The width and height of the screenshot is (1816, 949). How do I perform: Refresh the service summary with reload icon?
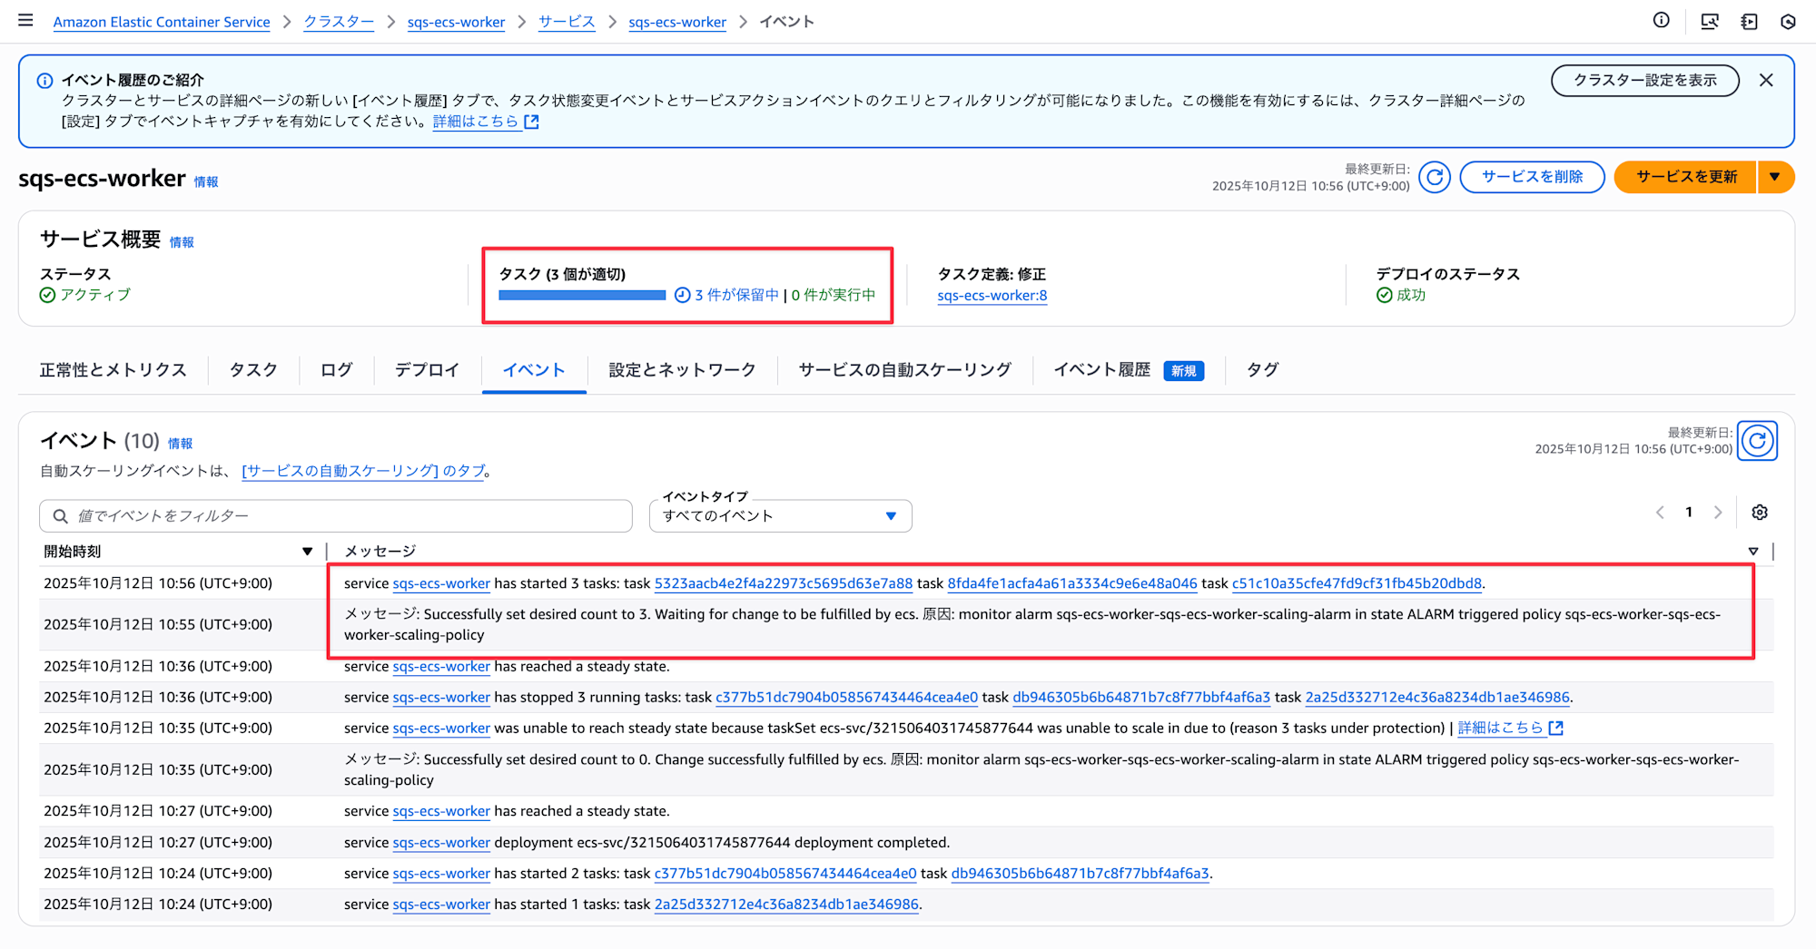click(1435, 177)
